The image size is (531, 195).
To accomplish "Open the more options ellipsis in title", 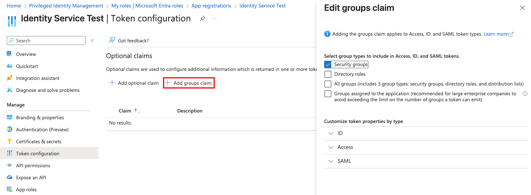I will pos(215,18).
